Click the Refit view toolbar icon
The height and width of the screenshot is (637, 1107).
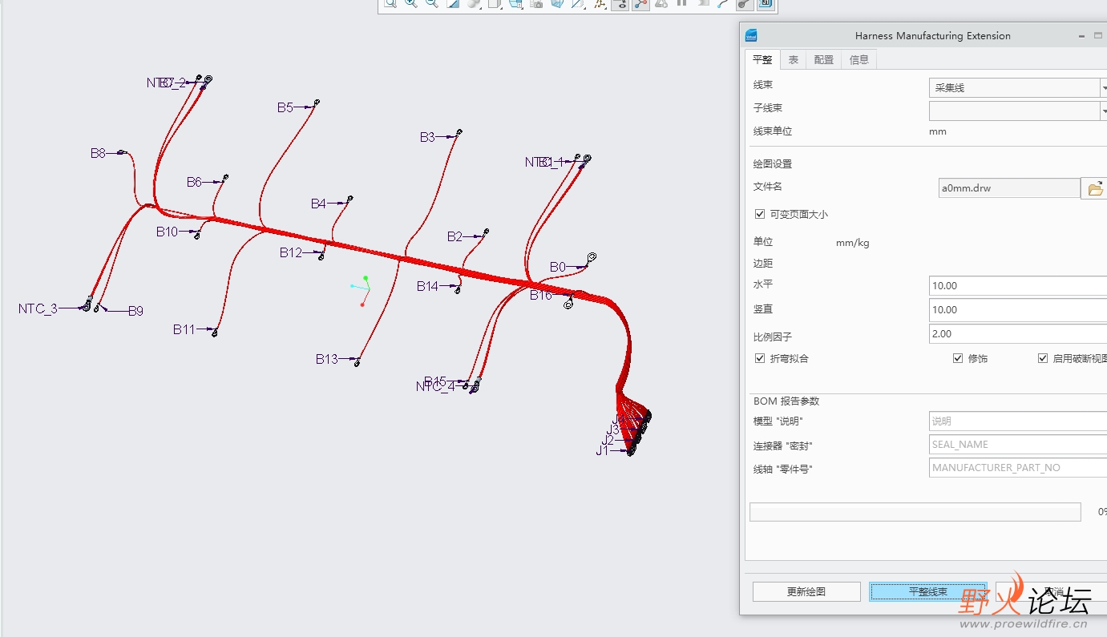390,4
